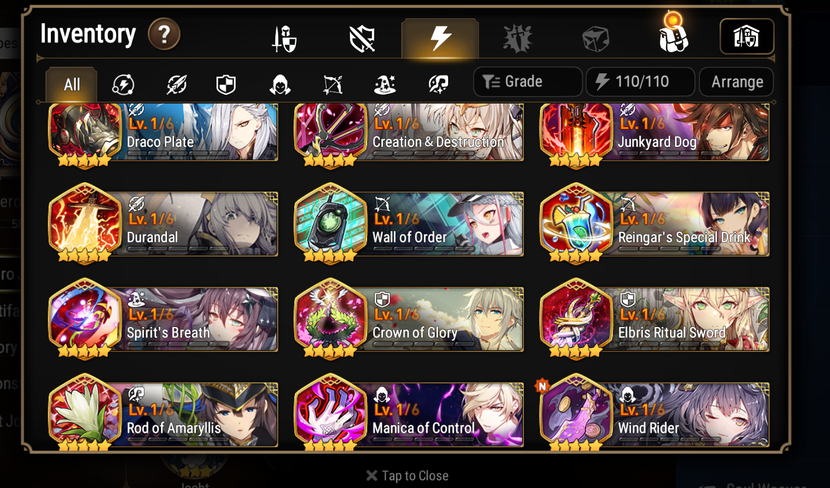Open the crossed-out shield inventory tab
The image size is (830, 488).
(x=362, y=40)
